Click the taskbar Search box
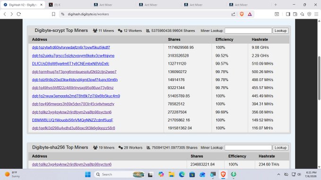 pyautogui.click(x=119, y=174)
